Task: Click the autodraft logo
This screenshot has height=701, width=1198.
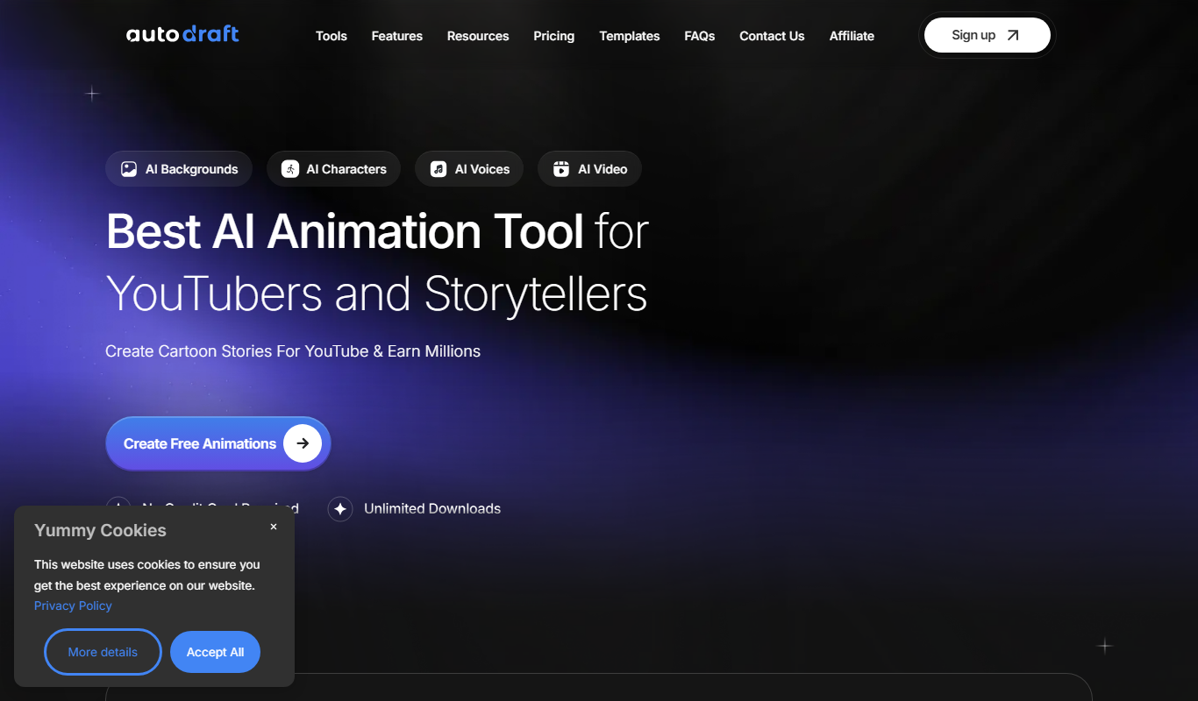Action: (182, 35)
